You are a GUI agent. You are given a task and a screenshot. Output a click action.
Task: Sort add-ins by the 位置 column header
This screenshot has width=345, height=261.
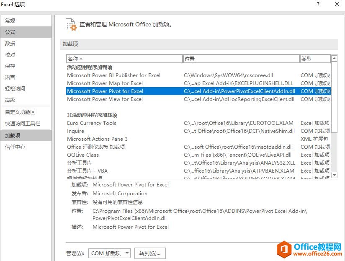[241, 59]
